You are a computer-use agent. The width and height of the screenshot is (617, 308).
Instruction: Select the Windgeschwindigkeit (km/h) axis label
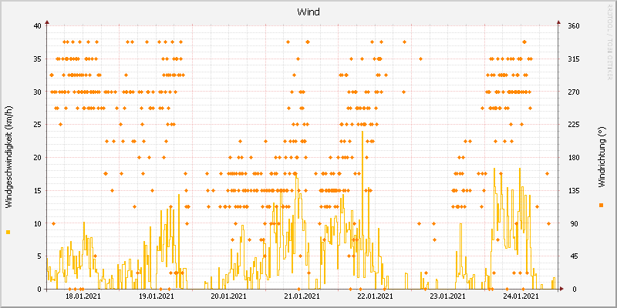tap(8, 157)
